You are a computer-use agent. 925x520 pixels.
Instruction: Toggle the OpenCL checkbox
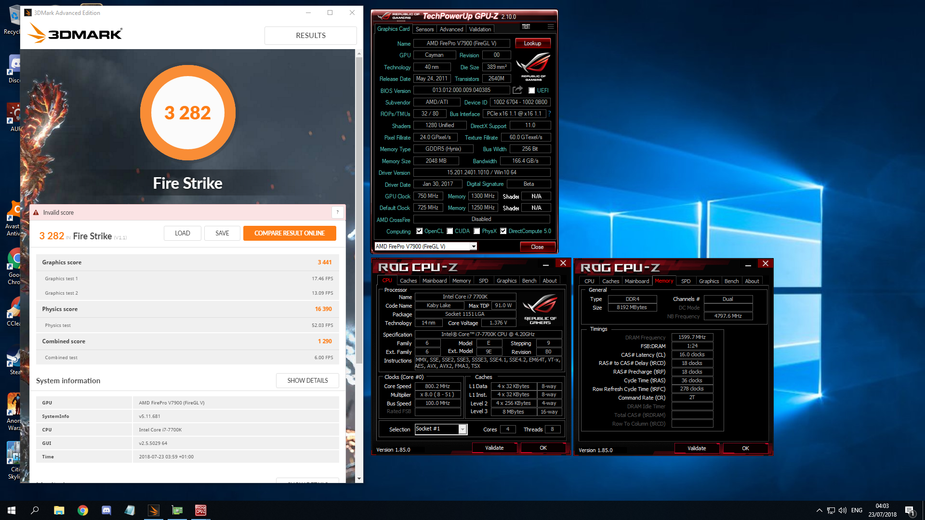tap(420, 231)
